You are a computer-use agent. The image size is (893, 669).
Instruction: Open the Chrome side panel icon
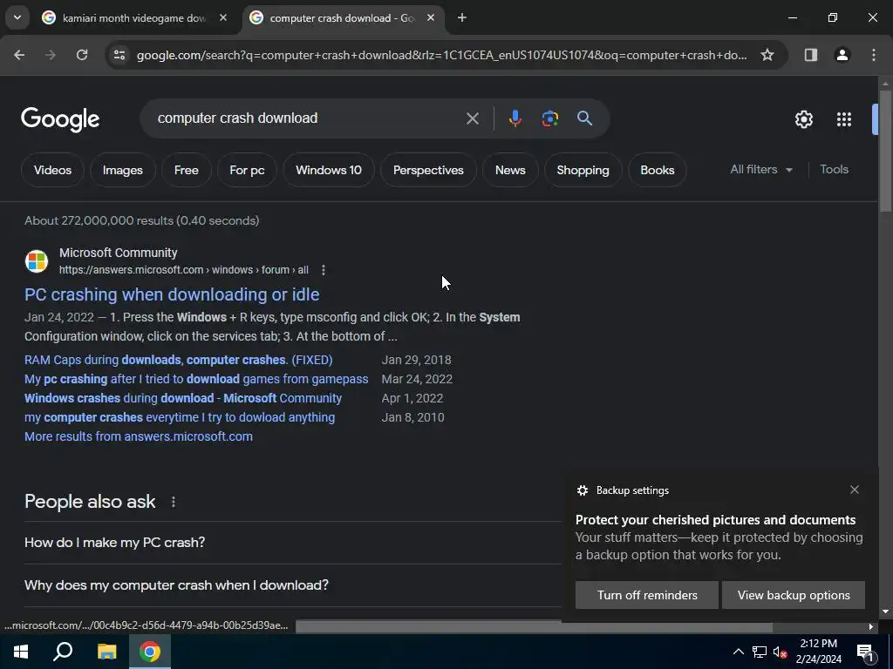click(x=811, y=55)
